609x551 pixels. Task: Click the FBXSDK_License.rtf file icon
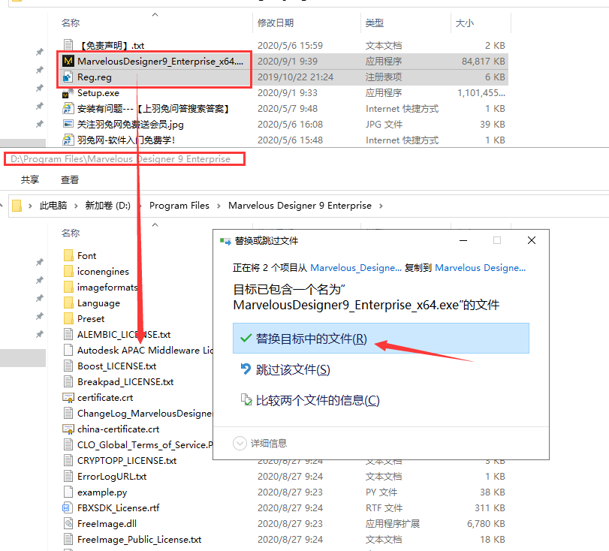click(x=68, y=508)
